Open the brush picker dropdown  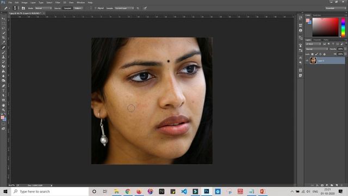pyautogui.click(x=18, y=8)
